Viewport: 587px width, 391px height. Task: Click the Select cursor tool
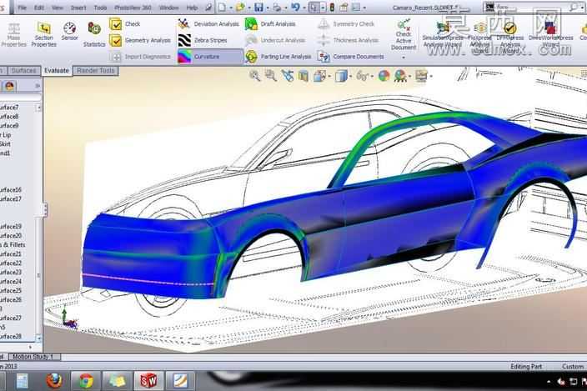(314, 8)
